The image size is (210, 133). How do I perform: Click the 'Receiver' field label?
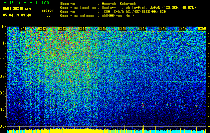[68, 12]
